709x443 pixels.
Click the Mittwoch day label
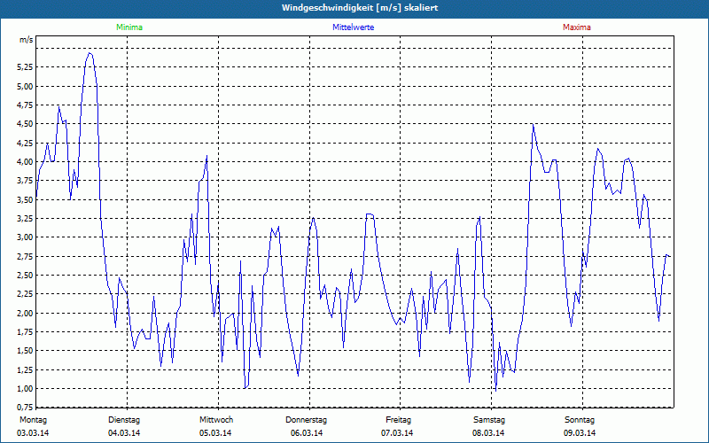(216, 419)
